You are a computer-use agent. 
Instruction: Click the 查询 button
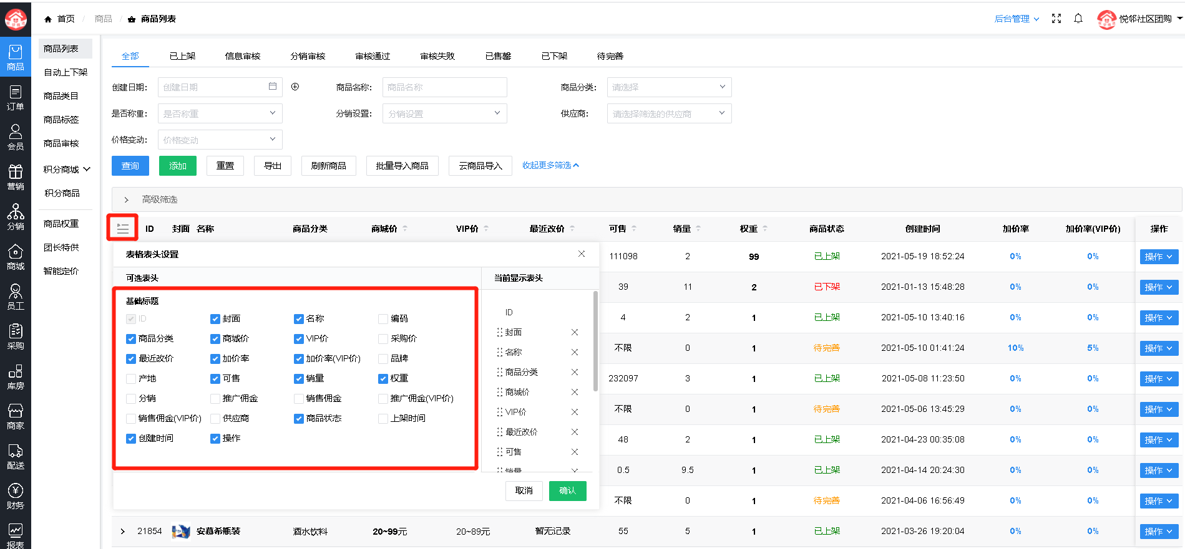click(130, 166)
